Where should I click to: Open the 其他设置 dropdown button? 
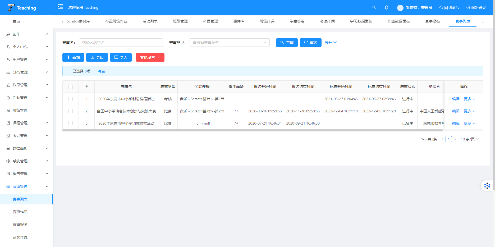[150, 57]
